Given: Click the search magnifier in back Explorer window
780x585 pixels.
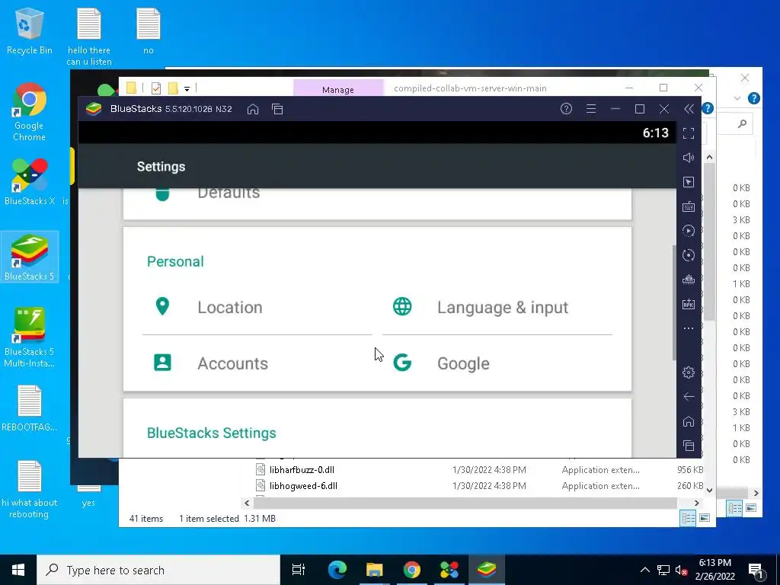Looking at the screenshot, I should coord(742,123).
